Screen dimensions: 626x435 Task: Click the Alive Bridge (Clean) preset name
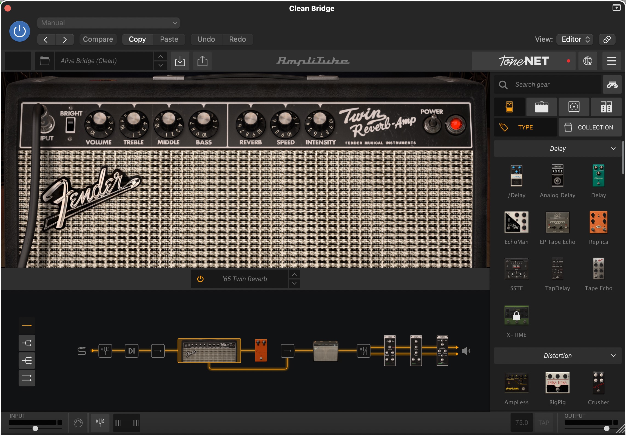[x=104, y=61]
